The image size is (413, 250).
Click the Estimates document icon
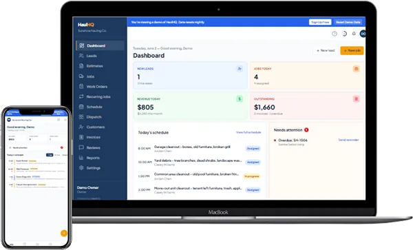click(81, 66)
